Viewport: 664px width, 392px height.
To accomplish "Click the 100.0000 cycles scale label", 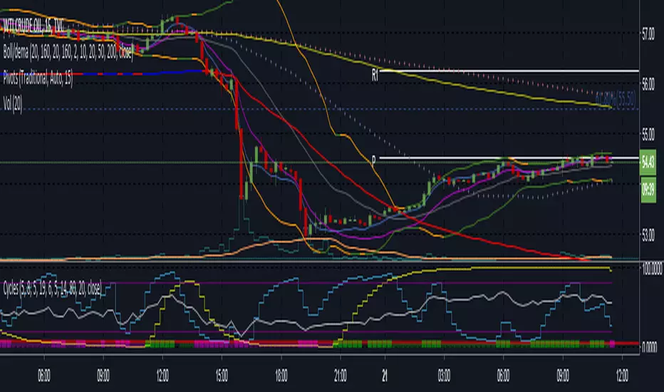I will 652,269.
